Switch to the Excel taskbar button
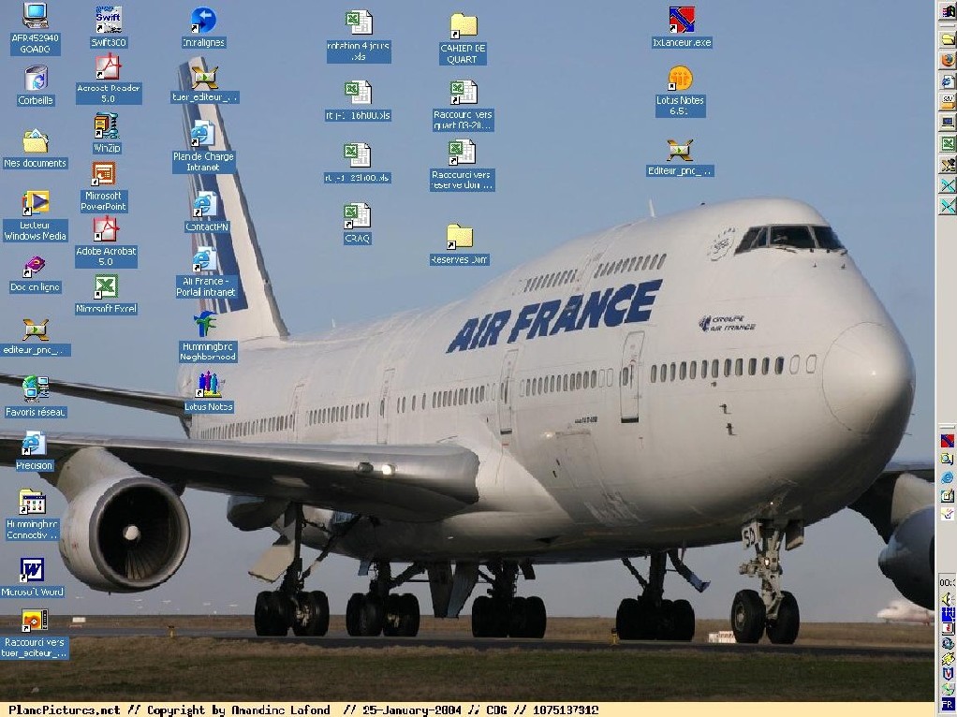The image size is (957, 717). (x=948, y=143)
